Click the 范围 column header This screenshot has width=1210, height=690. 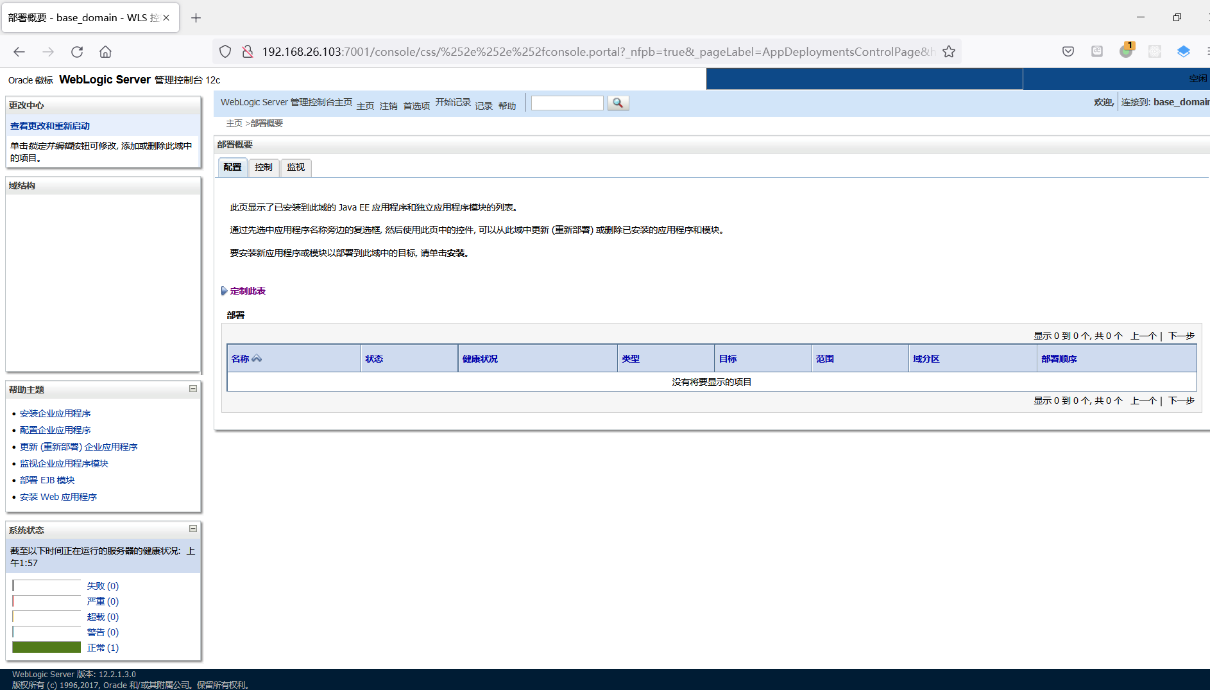825,359
